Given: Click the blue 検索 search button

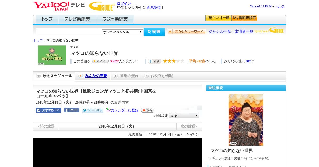Looking at the screenshot, I should (x=154, y=32).
